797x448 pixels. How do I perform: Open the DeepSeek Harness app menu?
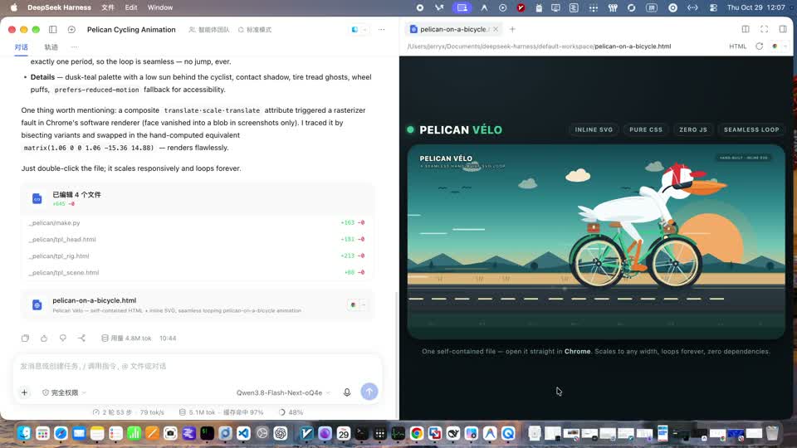click(60, 7)
